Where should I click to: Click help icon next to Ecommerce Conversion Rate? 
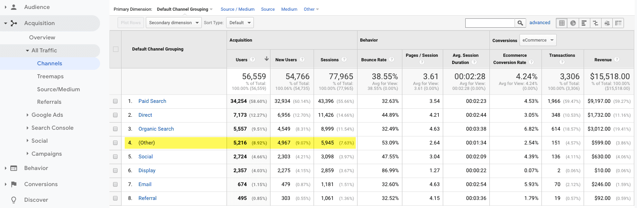pos(532,63)
